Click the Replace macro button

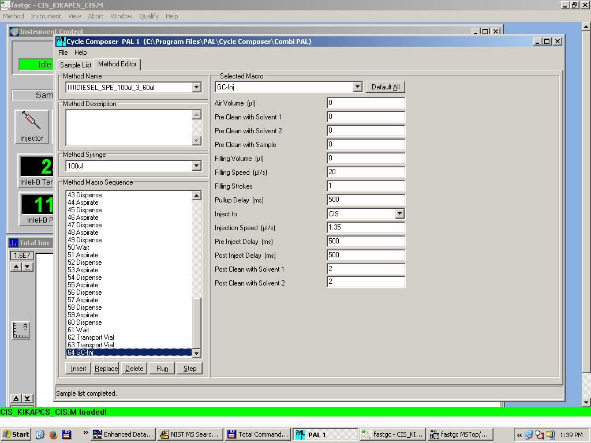[x=106, y=369]
